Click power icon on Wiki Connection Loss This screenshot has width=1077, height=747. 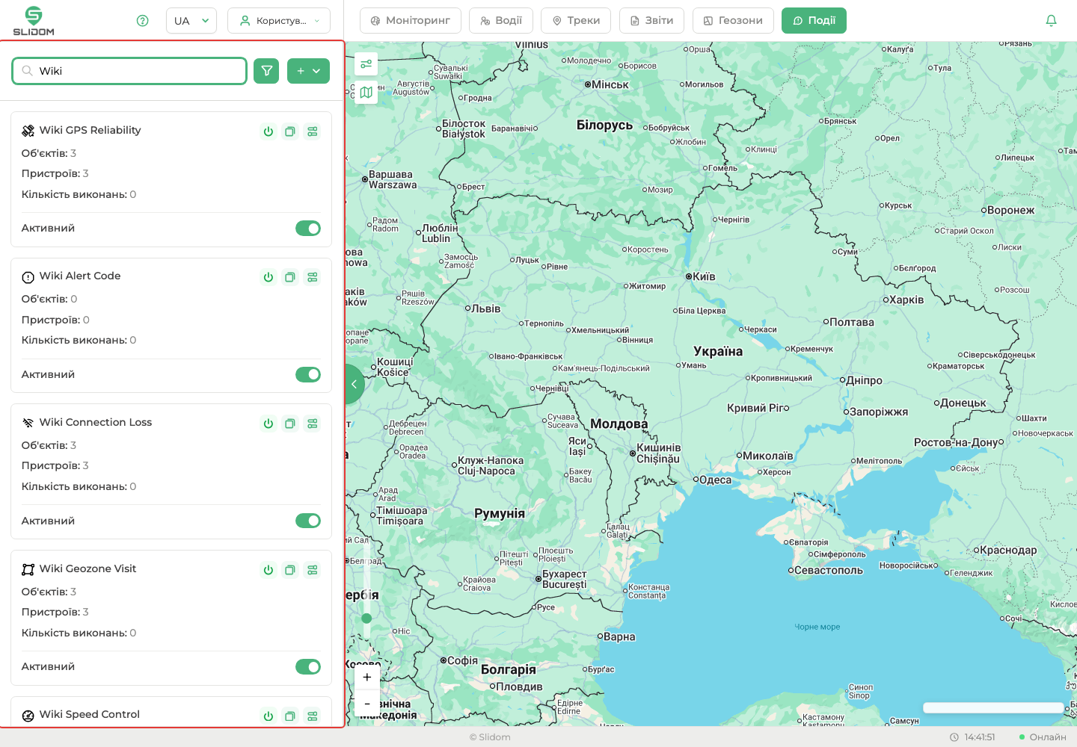(269, 424)
